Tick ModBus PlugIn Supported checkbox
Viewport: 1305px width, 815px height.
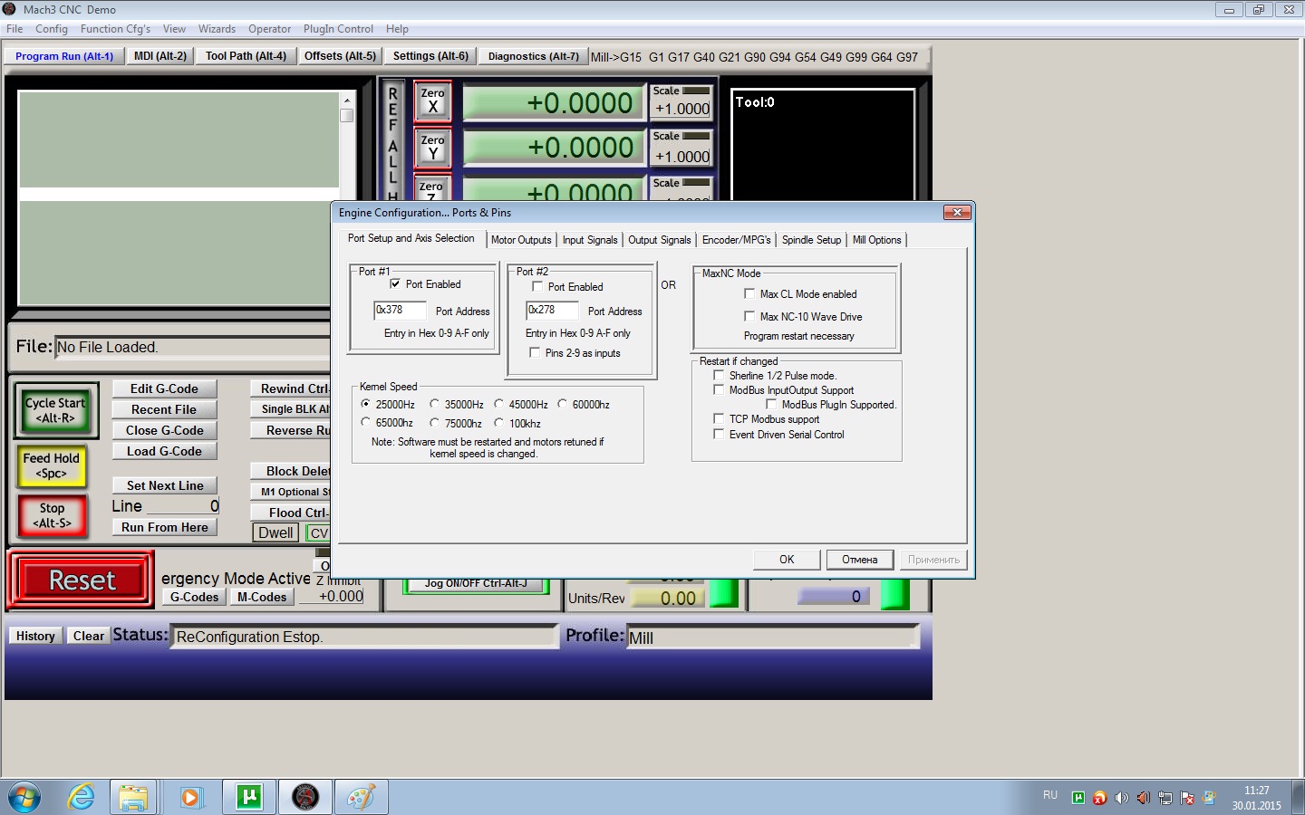point(771,404)
